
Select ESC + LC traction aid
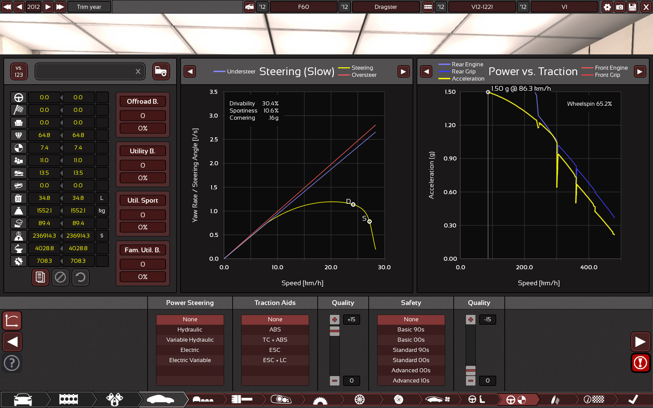(275, 360)
